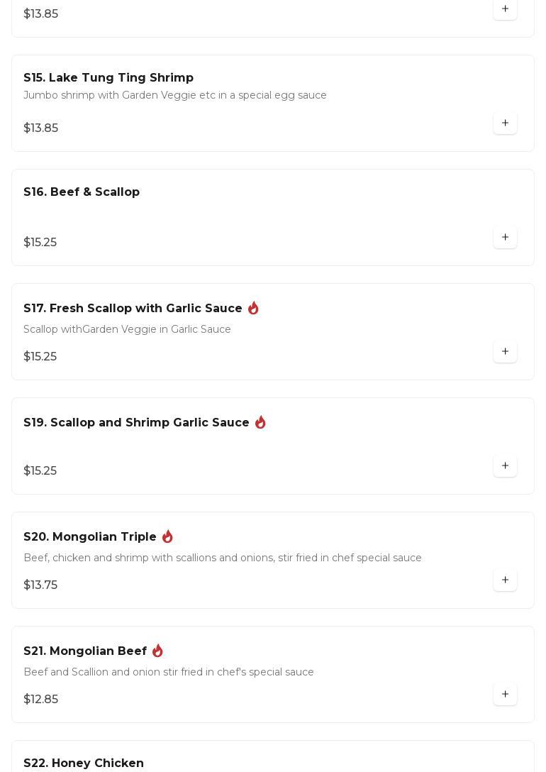This screenshot has height=772, width=546.
Task: Add S21 Mongolian Beef to cart
Action: coord(505,695)
